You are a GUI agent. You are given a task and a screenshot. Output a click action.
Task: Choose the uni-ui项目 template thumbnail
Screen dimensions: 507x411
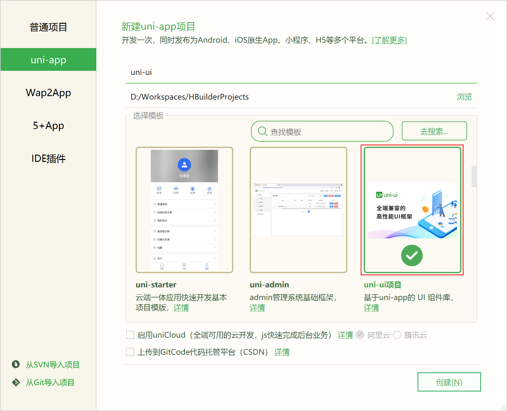click(412, 210)
